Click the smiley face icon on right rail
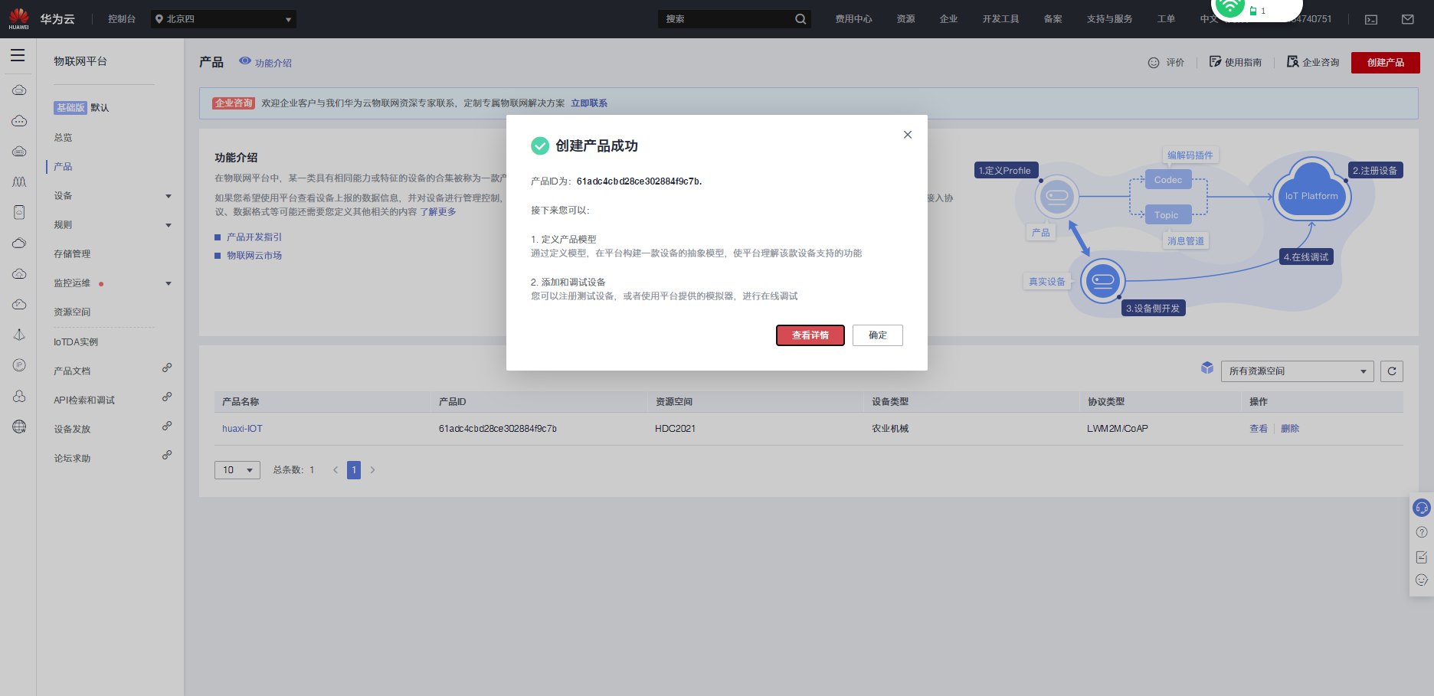The width and height of the screenshot is (1434, 696). (1422, 580)
